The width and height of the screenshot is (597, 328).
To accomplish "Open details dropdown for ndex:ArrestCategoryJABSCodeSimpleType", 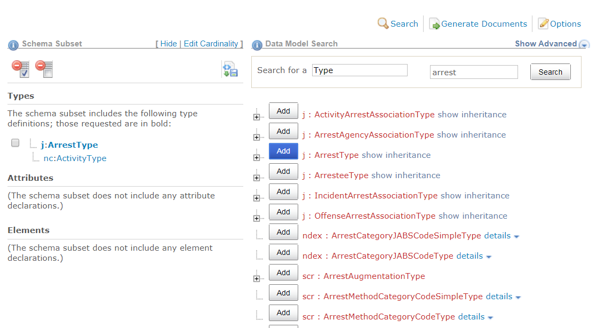I will coord(516,236).
